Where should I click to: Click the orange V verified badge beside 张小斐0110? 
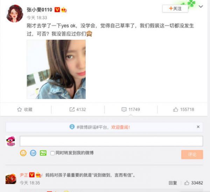57,10
